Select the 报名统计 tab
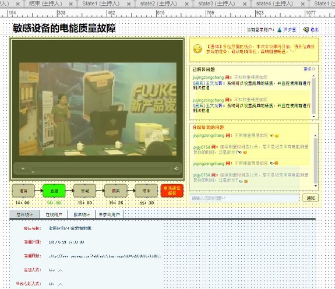 (x=82, y=214)
